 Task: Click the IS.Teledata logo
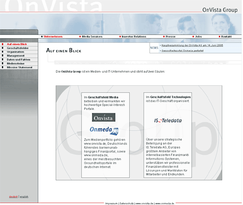(168, 121)
